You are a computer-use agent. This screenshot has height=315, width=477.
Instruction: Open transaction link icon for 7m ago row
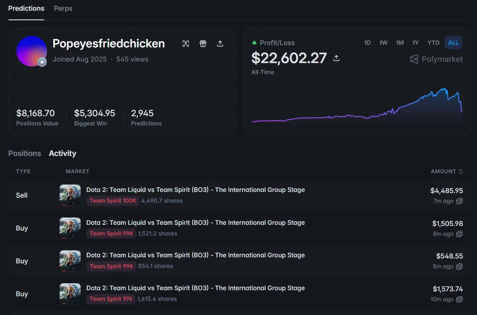(459, 201)
